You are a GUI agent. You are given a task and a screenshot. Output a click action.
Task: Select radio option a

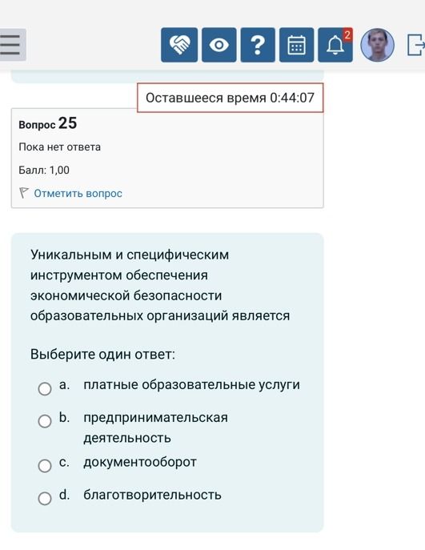tap(45, 388)
